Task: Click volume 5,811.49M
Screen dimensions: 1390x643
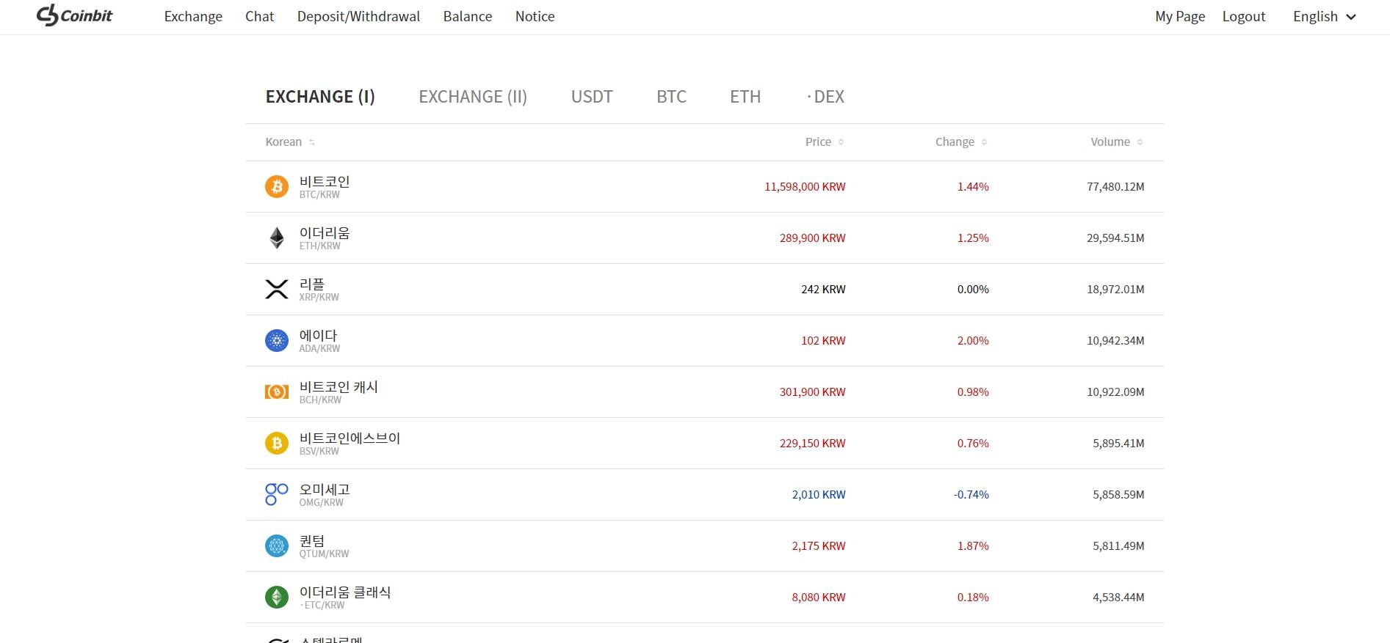Action: coord(1118,546)
